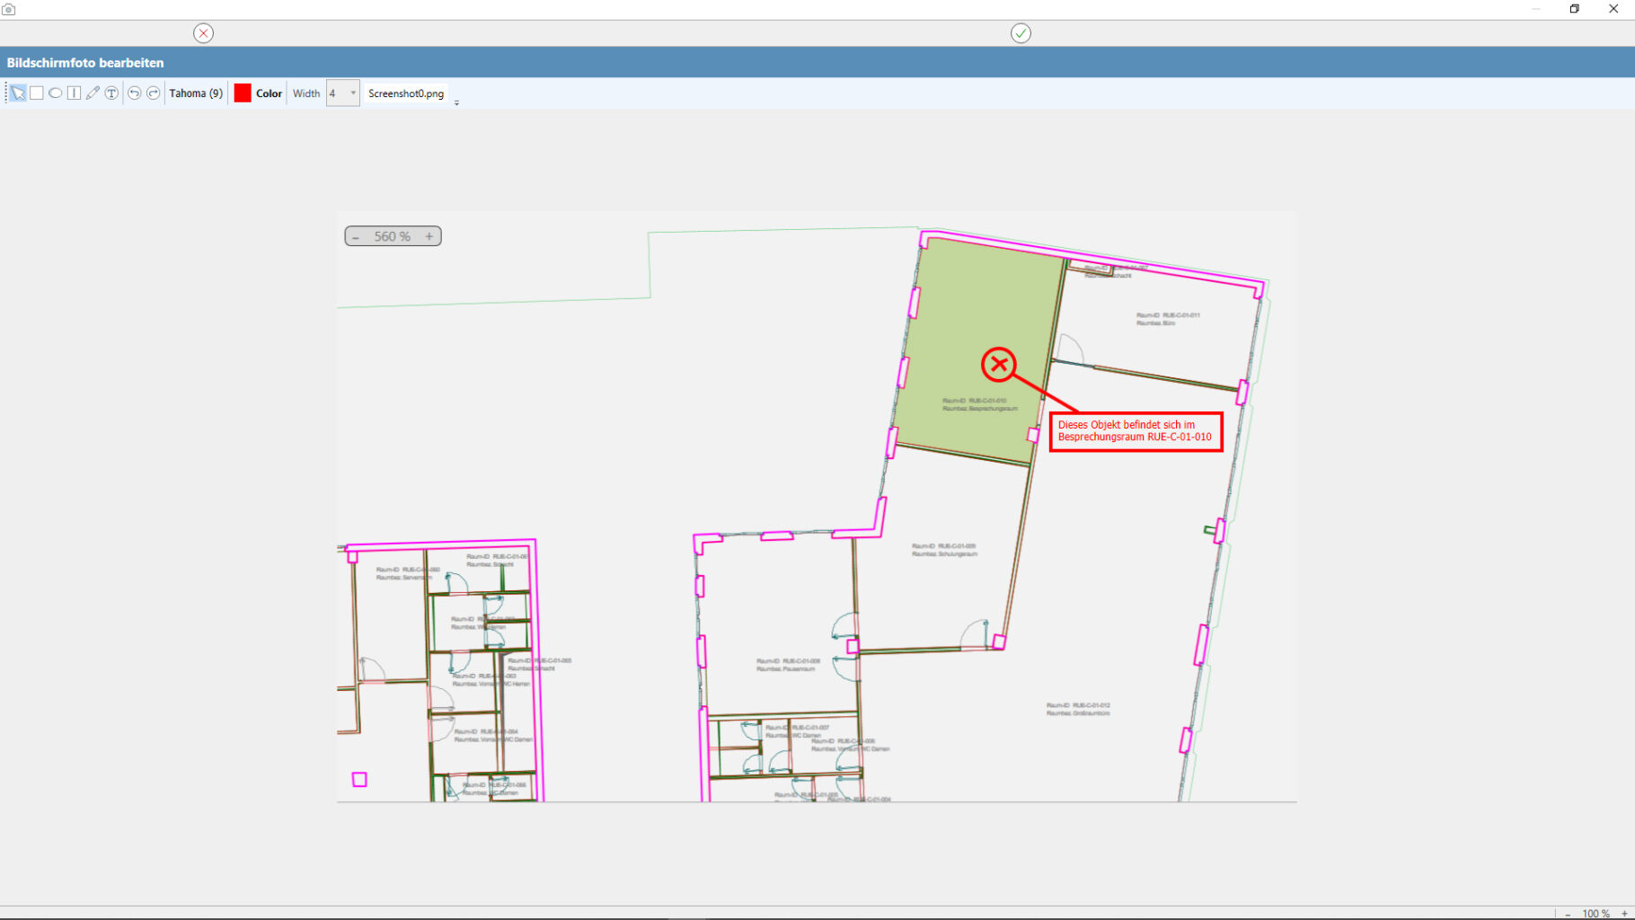Screen dimensions: 1635x920
Task: Pick the ellipse drawing tool
Action: click(56, 93)
